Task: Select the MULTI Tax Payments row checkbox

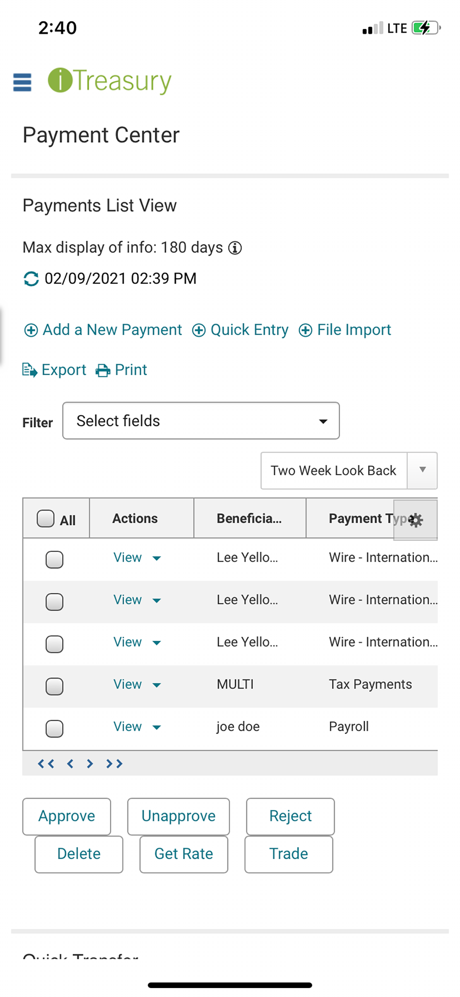Action: pyautogui.click(x=55, y=686)
